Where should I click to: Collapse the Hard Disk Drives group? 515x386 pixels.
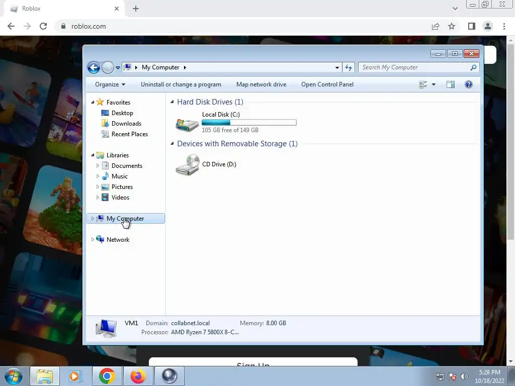(x=172, y=102)
